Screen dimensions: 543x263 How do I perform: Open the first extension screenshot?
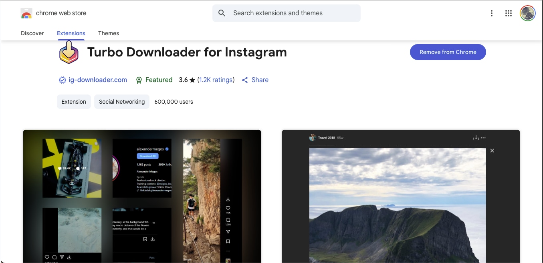point(142,196)
